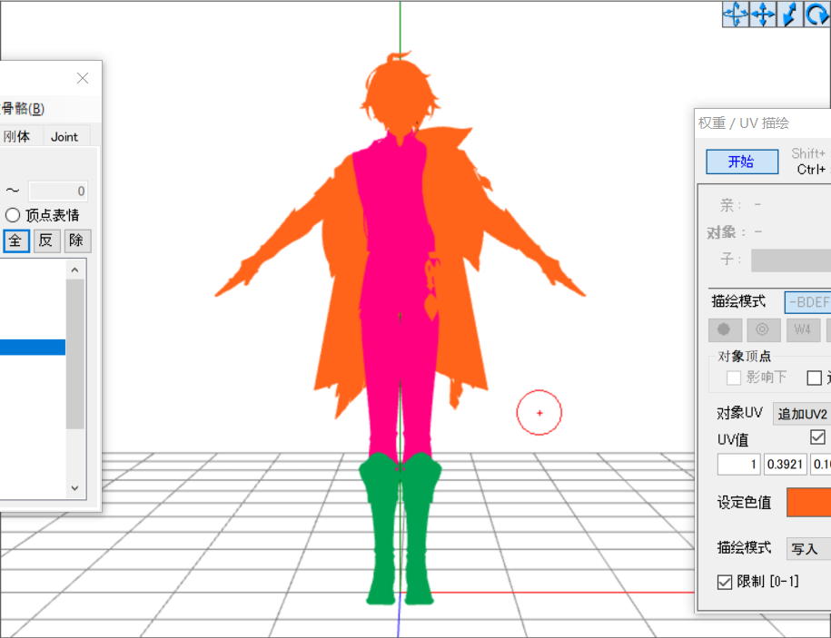Select the circular arrow rotate icon
The width and height of the screenshot is (831, 638).
(816, 14)
